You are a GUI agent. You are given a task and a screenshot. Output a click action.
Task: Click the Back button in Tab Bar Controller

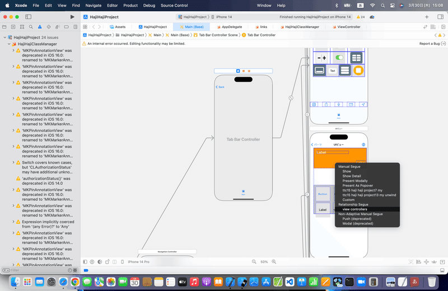pos(220,87)
